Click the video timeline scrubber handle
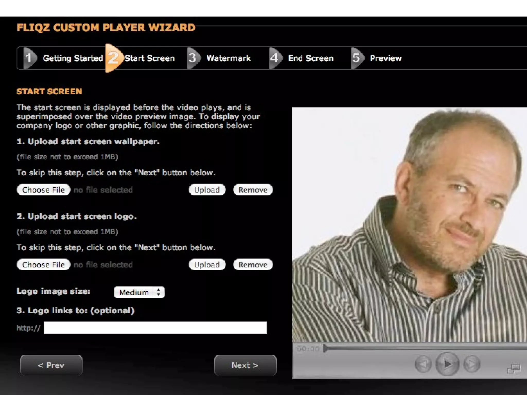Viewport: 527px width, 395px height. coord(326,349)
